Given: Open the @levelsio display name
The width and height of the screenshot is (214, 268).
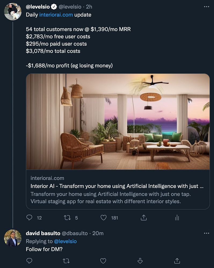Looking at the screenshot, I should tap(38, 7).
